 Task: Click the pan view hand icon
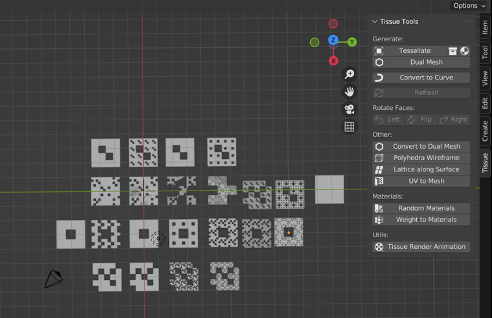pos(349,92)
